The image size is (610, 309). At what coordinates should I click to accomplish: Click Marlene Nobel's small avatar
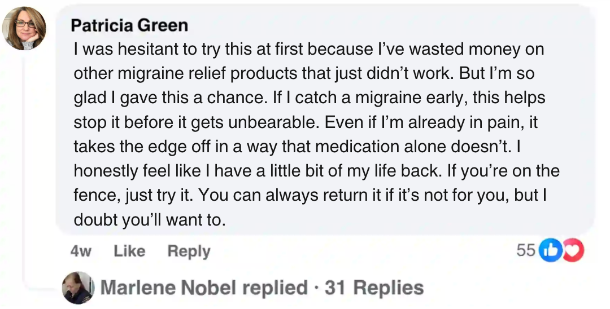[78, 288]
